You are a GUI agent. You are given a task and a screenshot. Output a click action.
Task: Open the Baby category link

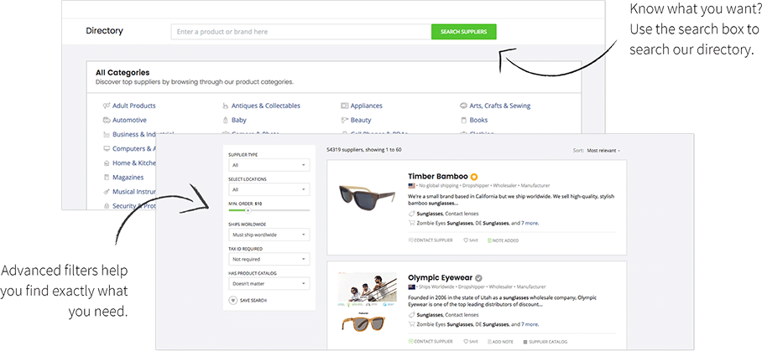(x=238, y=121)
